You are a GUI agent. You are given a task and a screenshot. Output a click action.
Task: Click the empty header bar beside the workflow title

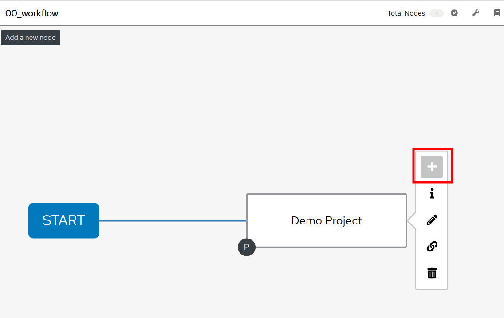[x=222, y=13]
